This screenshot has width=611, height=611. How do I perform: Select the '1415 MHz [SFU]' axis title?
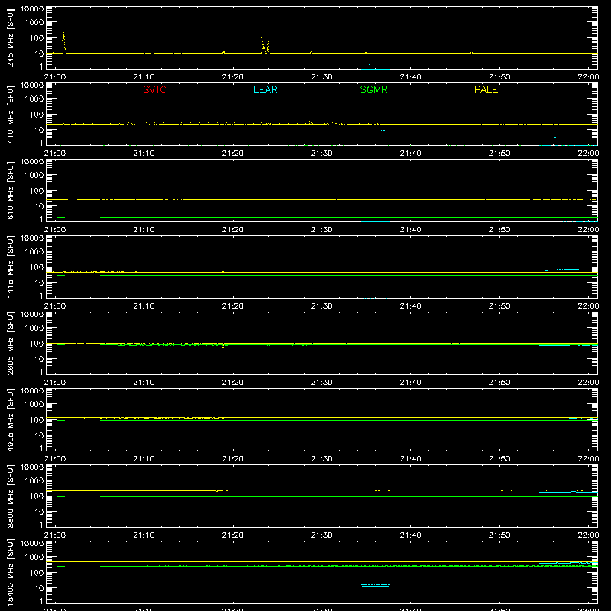[x=10, y=267]
